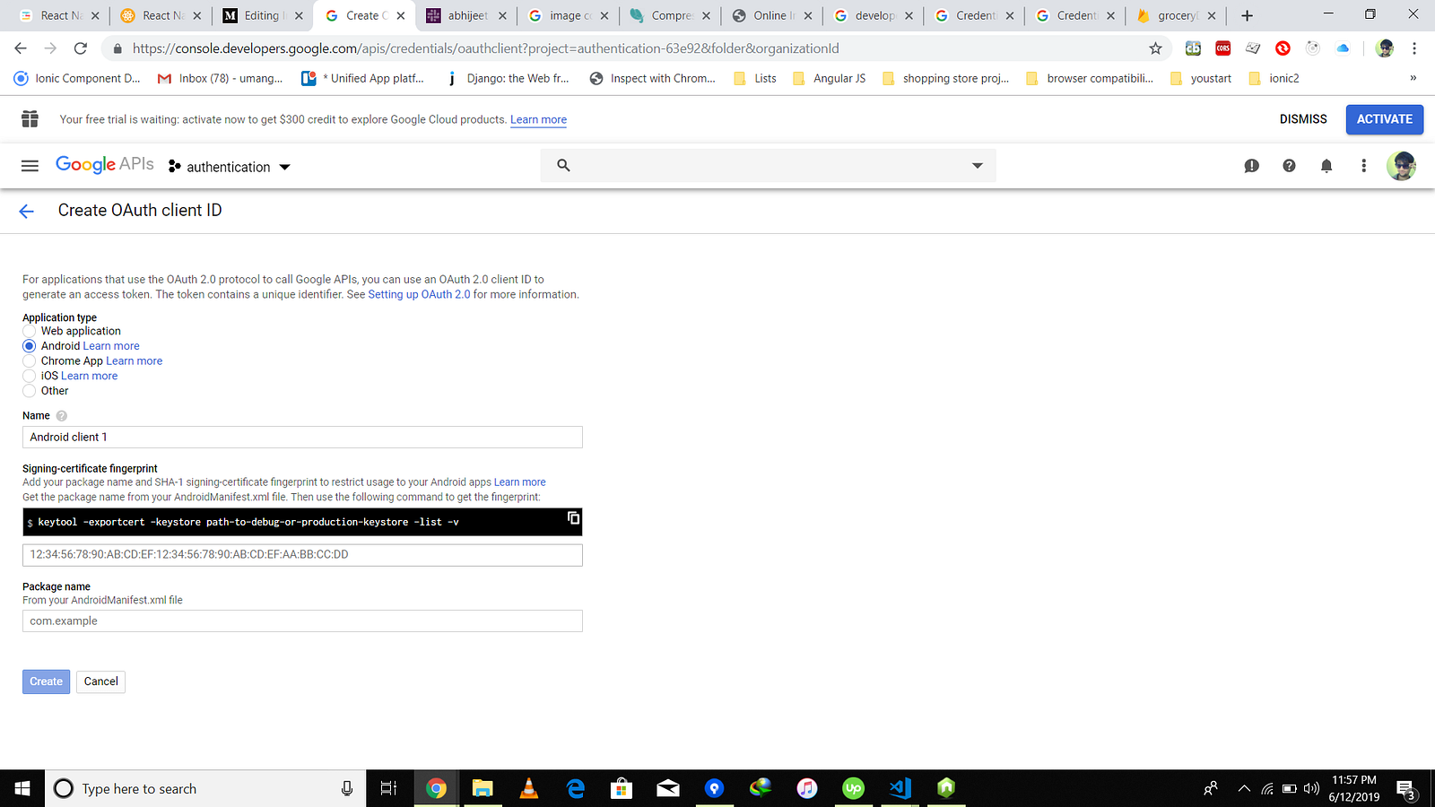Click the Cancel button

101,681
